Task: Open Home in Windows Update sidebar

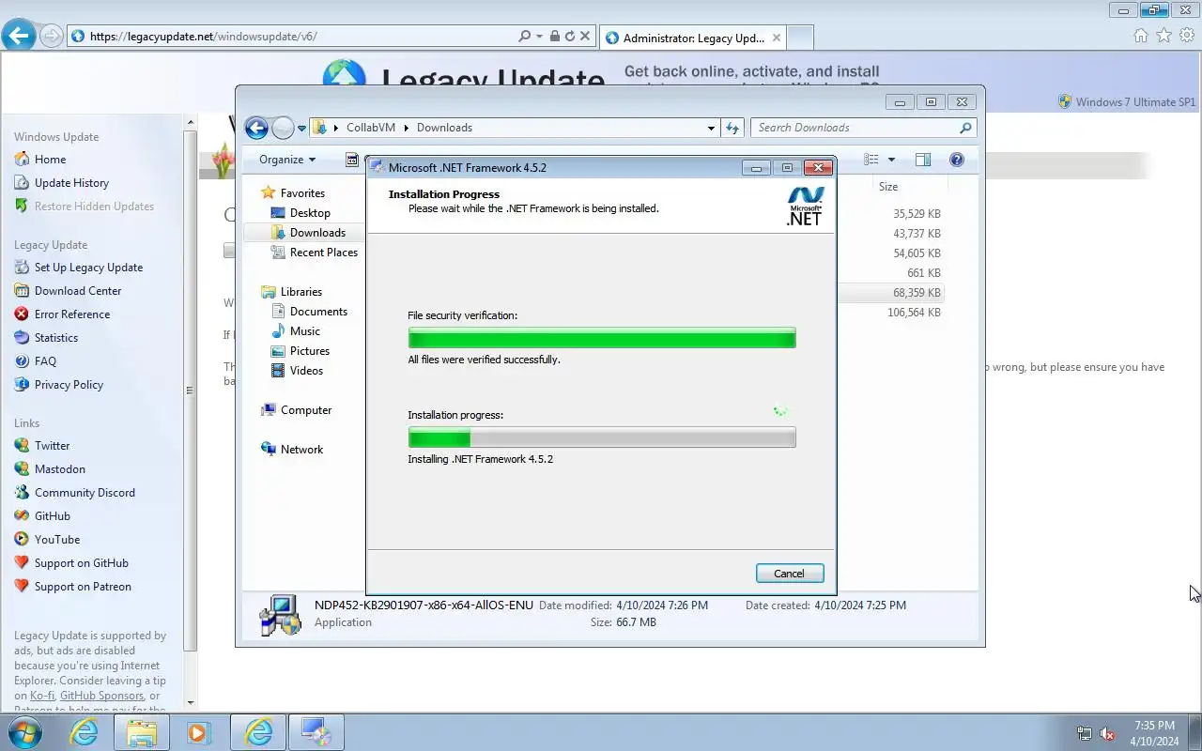Action: pos(50,160)
